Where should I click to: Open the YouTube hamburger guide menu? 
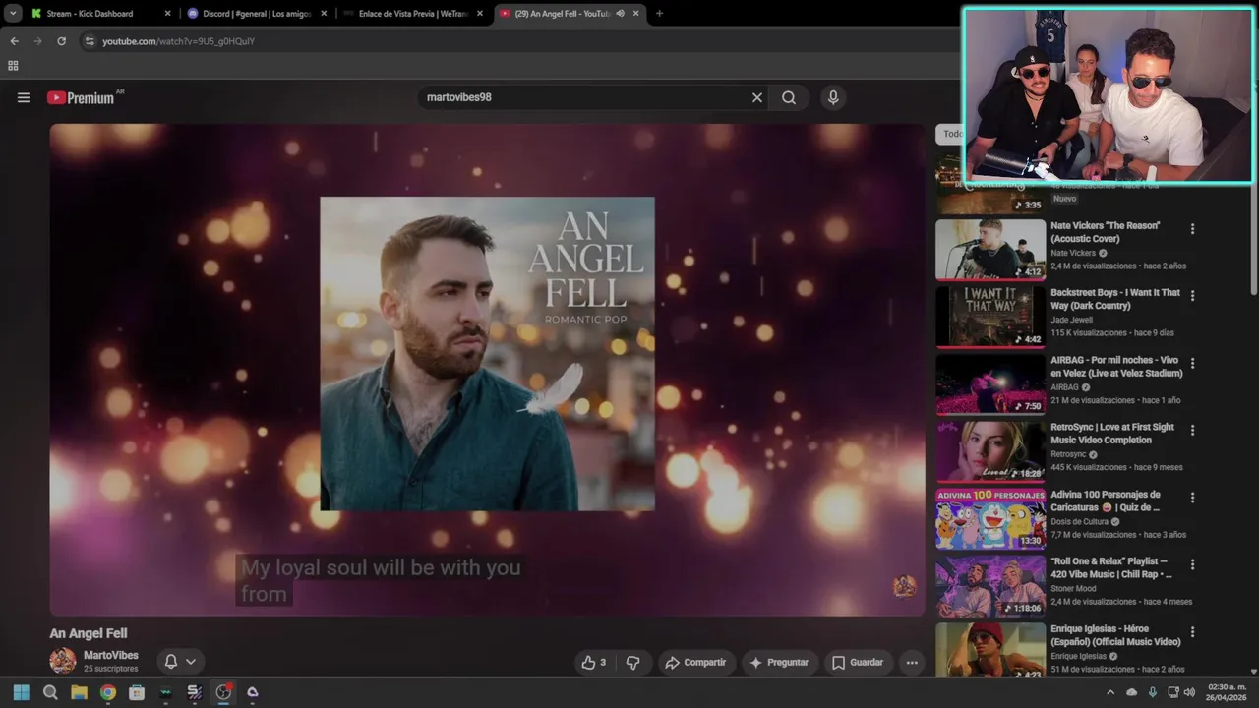tap(24, 97)
